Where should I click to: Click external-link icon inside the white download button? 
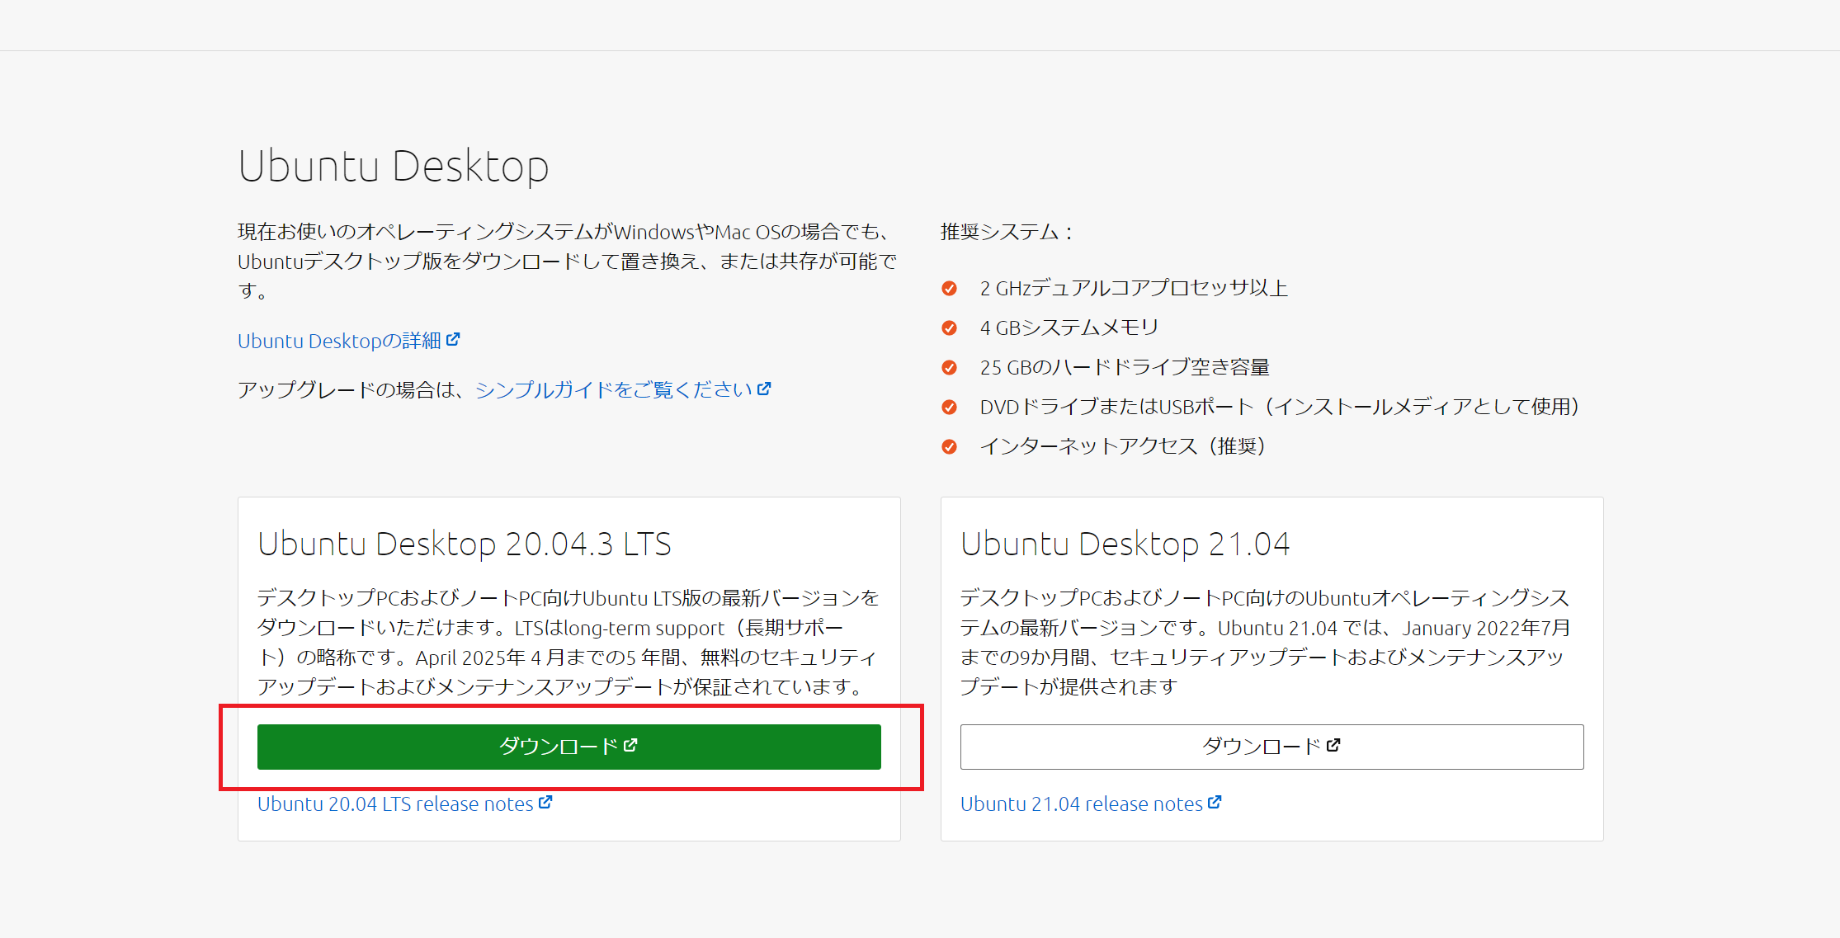1333,745
